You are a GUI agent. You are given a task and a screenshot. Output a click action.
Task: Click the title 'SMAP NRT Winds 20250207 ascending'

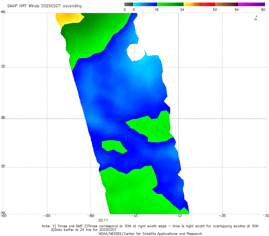(x=44, y=6)
